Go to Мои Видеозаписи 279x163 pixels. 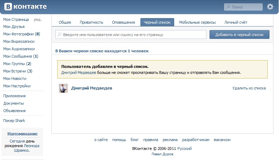pyautogui.click(x=19, y=41)
